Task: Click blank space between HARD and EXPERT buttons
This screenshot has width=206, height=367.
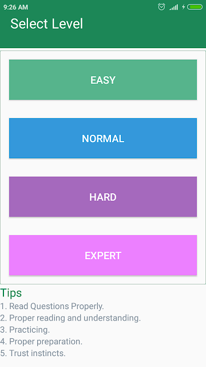Action: [x=103, y=226]
